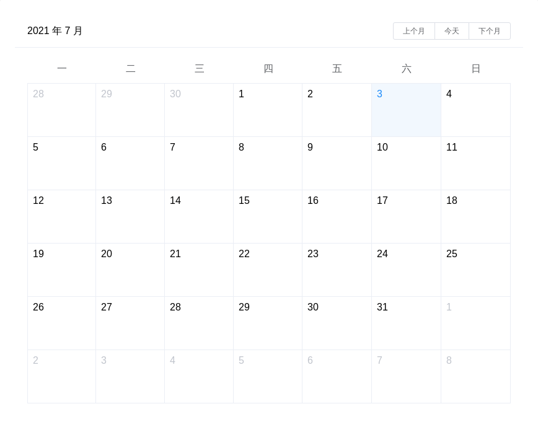
Task: Click the 四 weekday header
Action: pos(268,69)
